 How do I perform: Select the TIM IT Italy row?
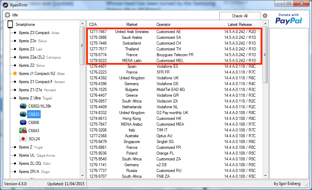175,130
